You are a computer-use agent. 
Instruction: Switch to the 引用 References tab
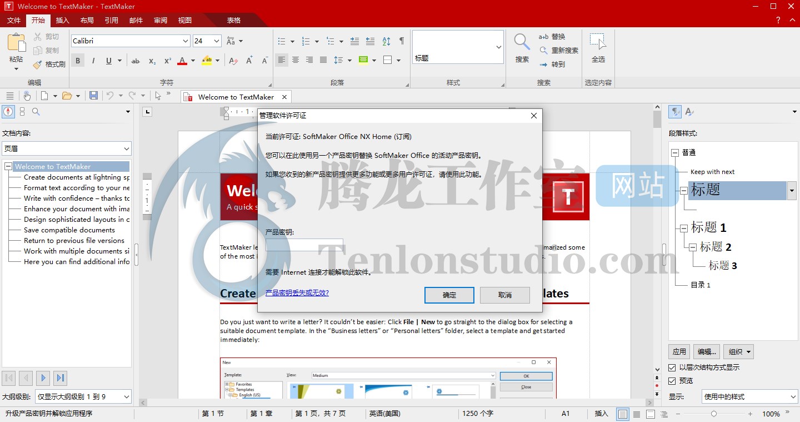[x=112, y=21]
